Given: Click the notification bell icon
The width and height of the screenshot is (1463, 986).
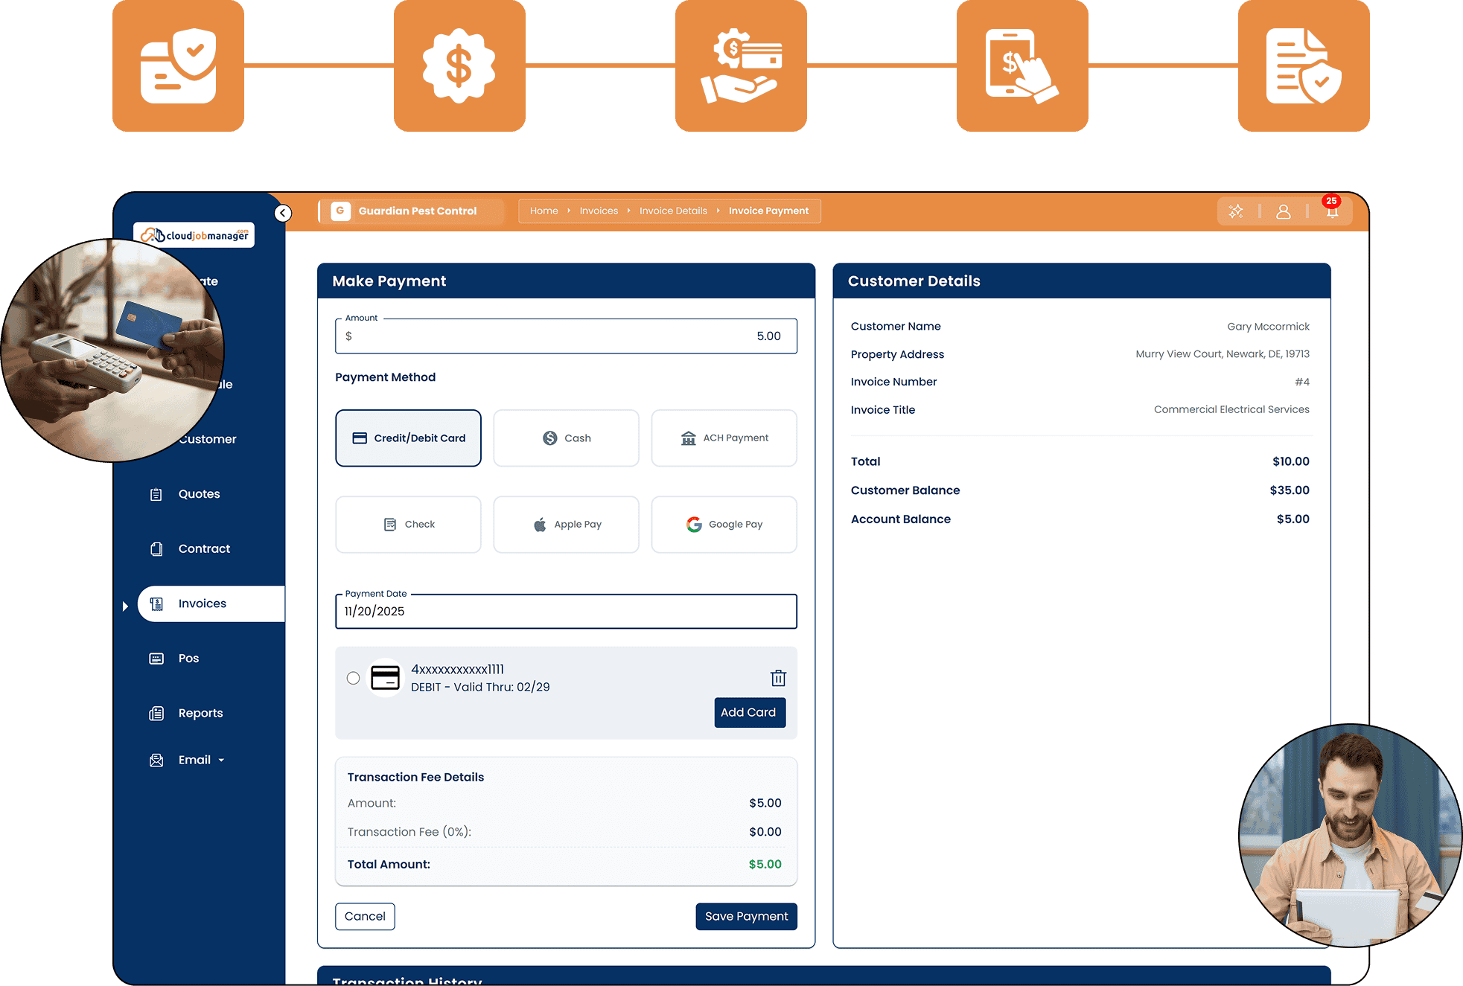Looking at the screenshot, I should tap(1332, 212).
